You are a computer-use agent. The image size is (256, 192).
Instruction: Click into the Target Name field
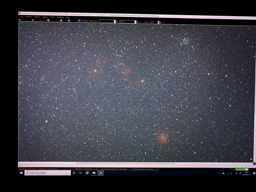pos(107,21)
